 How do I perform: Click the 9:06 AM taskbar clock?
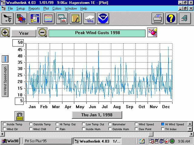[x=184, y=141]
